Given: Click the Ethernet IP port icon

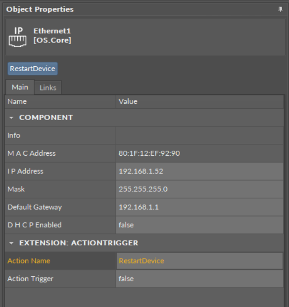Looking at the screenshot, I should tap(18, 37).
